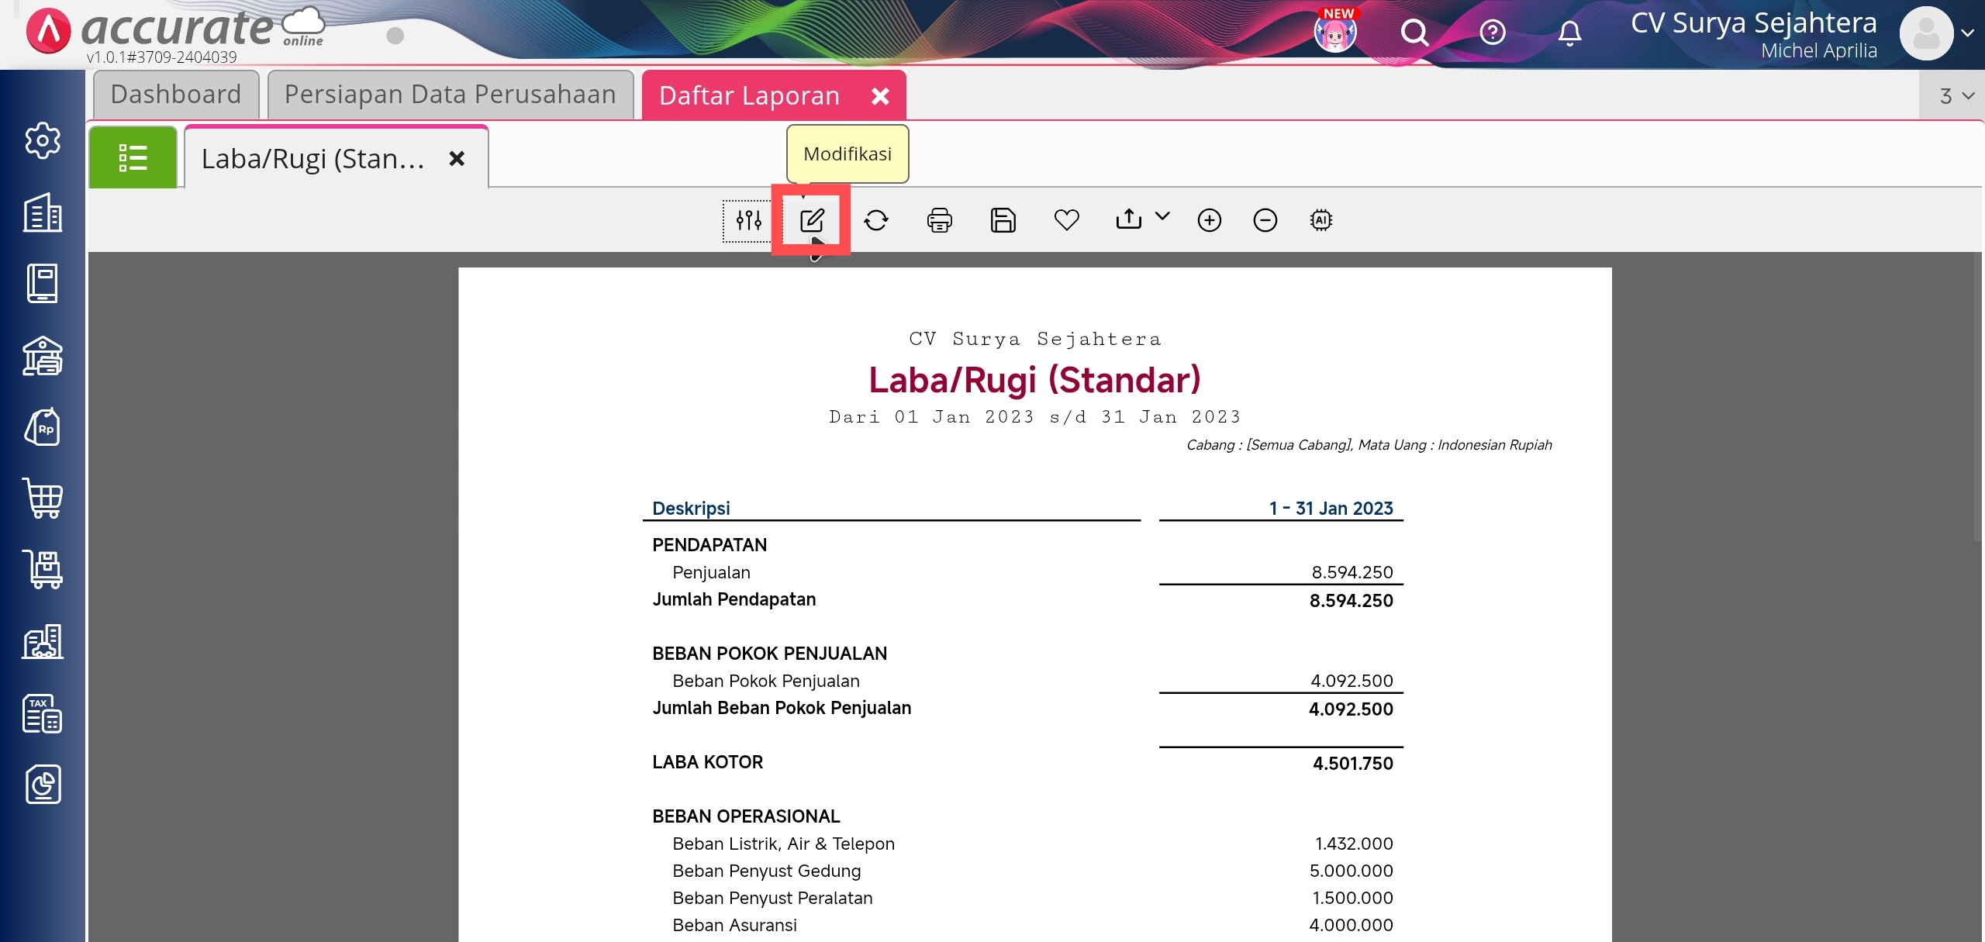Click the notification bell icon
The image size is (1985, 942).
pos(1569,33)
